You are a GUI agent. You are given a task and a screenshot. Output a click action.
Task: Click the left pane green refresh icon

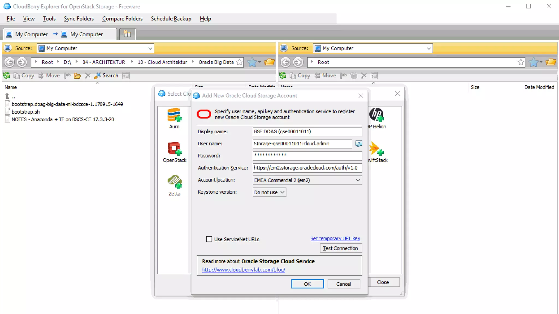pos(7,76)
